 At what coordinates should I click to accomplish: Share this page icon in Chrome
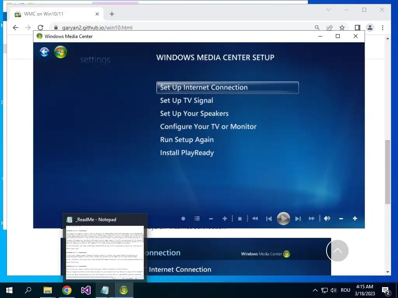pos(330,28)
